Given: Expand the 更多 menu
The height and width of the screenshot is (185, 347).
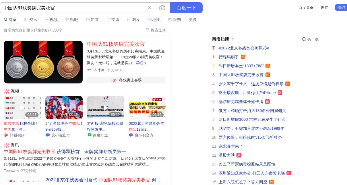Looking at the screenshot, I should (x=193, y=20).
